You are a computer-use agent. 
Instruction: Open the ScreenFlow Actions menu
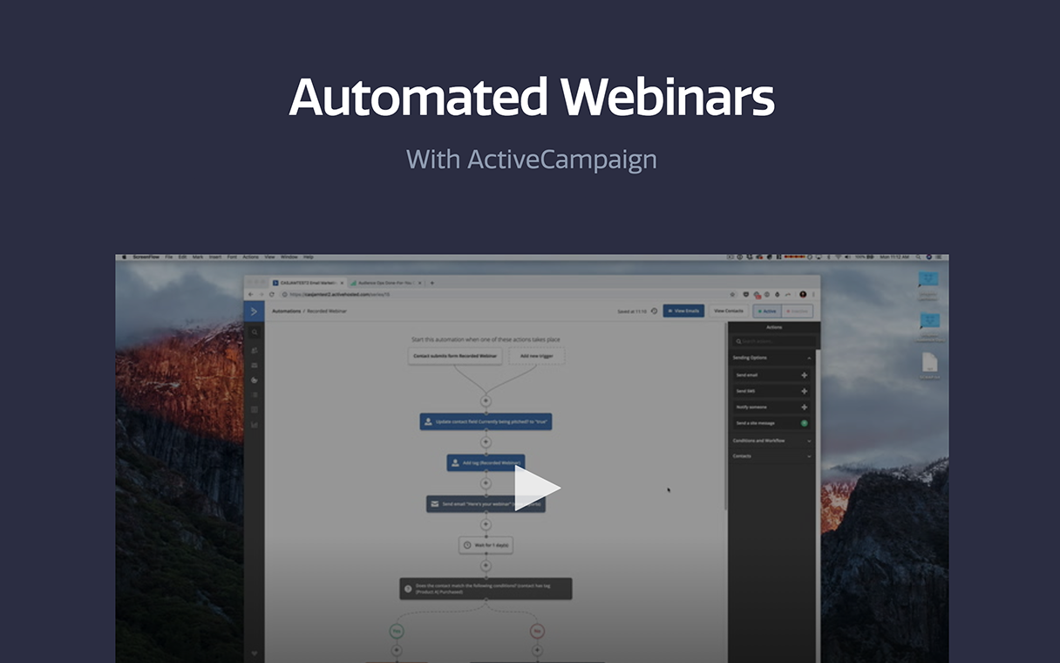[251, 256]
